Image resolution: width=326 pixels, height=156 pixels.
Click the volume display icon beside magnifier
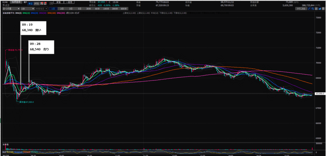click(316, 9)
